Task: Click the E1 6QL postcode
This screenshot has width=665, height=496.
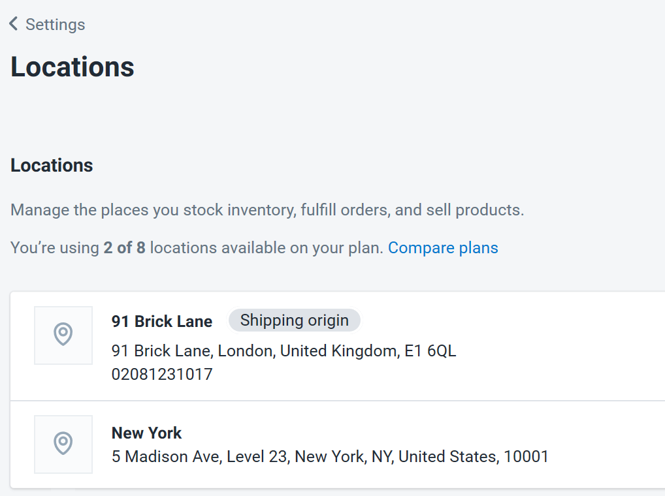Action: 430,351
